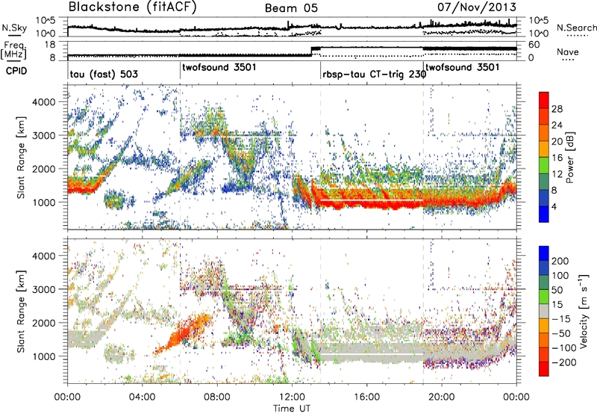597x413 pixels.
Task: Select the 'Velocity [m s-1]' colorbar title
Action: tap(583, 311)
